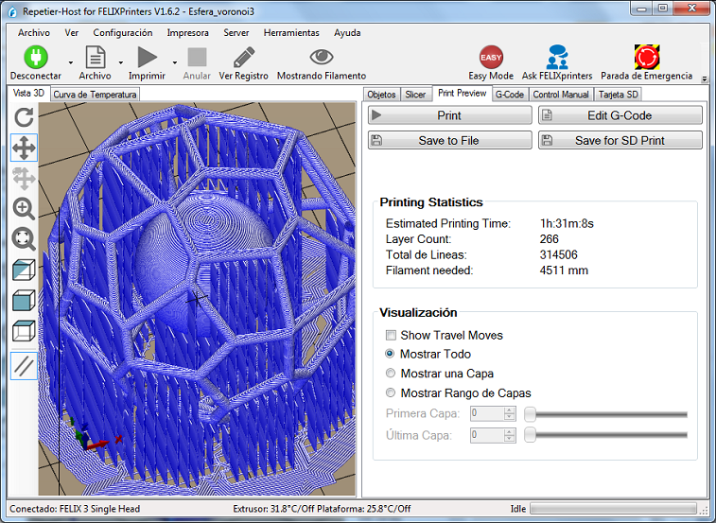Click the Voronoi sphere 3D preview
The width and height of the screenshot is (716, 523).
click(x=198, y=299)
